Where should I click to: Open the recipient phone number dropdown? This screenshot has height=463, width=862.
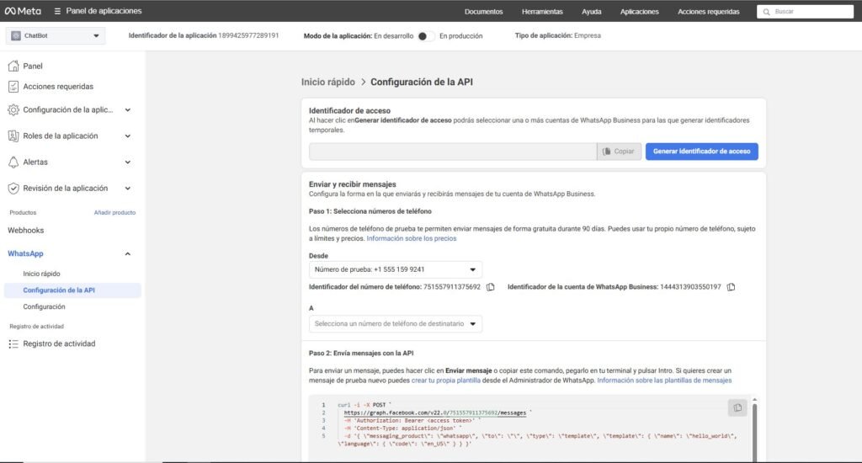click(x=395, y=323)
